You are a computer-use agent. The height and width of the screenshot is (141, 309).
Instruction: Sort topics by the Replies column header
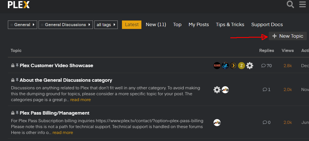tap(266, 51)
